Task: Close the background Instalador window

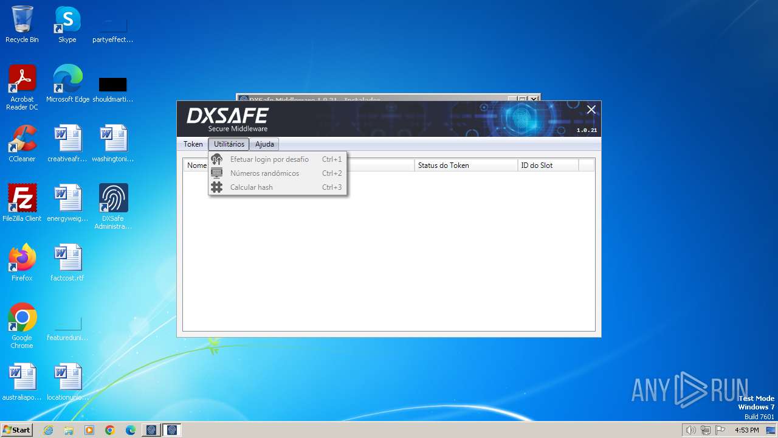Action: click(534, 99)
